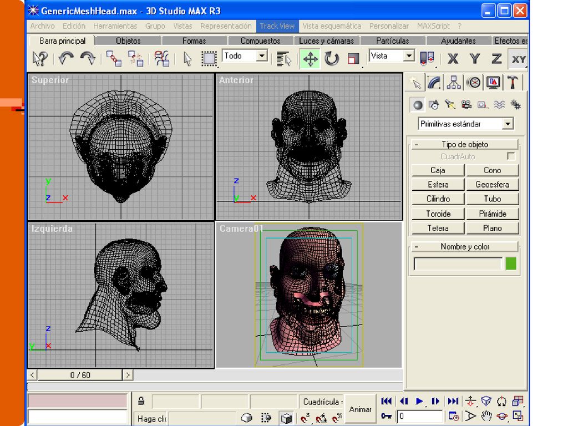
Task: Activate the Select and Move tool
Action: tap(310, 58)
